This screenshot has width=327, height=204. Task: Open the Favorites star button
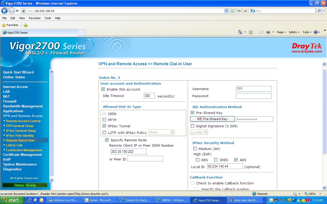point(10,25)
